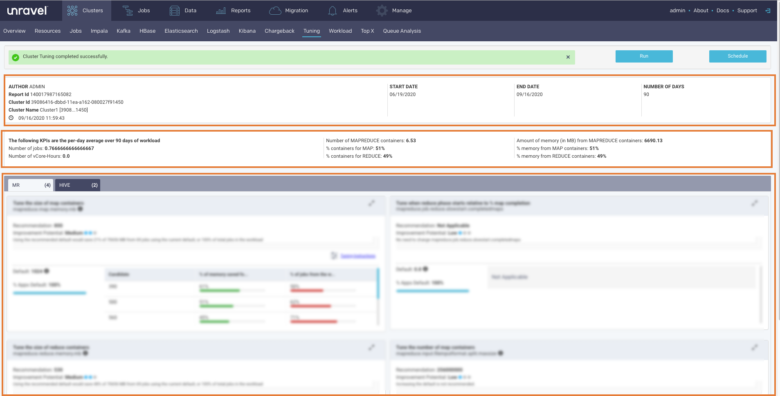Open the Impala tab
This screenshot has height=396, width=780.
99,31
